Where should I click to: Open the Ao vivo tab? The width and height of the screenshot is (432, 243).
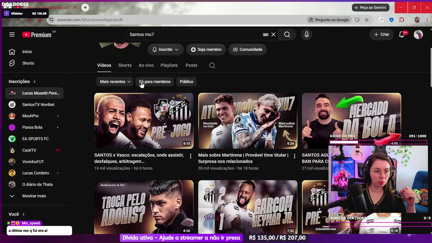146,65
